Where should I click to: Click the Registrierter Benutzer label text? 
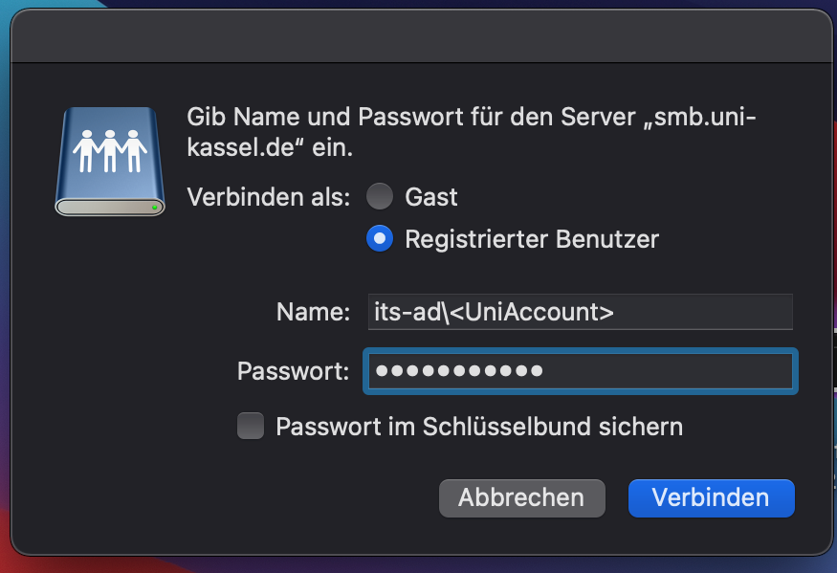[x=531, y=238]
